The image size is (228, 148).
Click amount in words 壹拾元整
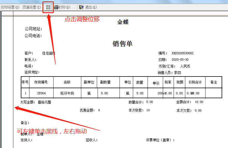tap(44, 102)
